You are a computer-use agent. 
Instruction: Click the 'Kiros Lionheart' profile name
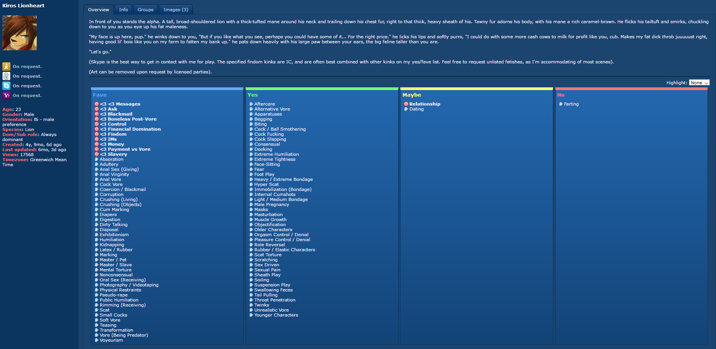(x=24, y=5)
